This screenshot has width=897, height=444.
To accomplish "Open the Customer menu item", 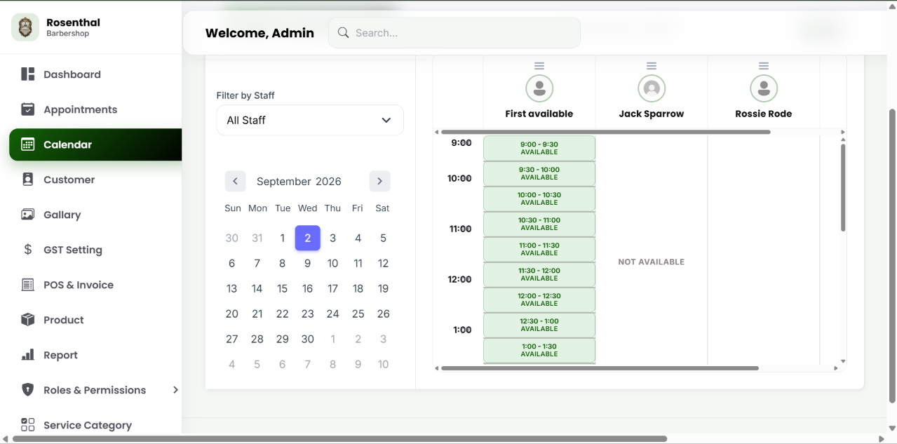I will (x=95, y=180).
